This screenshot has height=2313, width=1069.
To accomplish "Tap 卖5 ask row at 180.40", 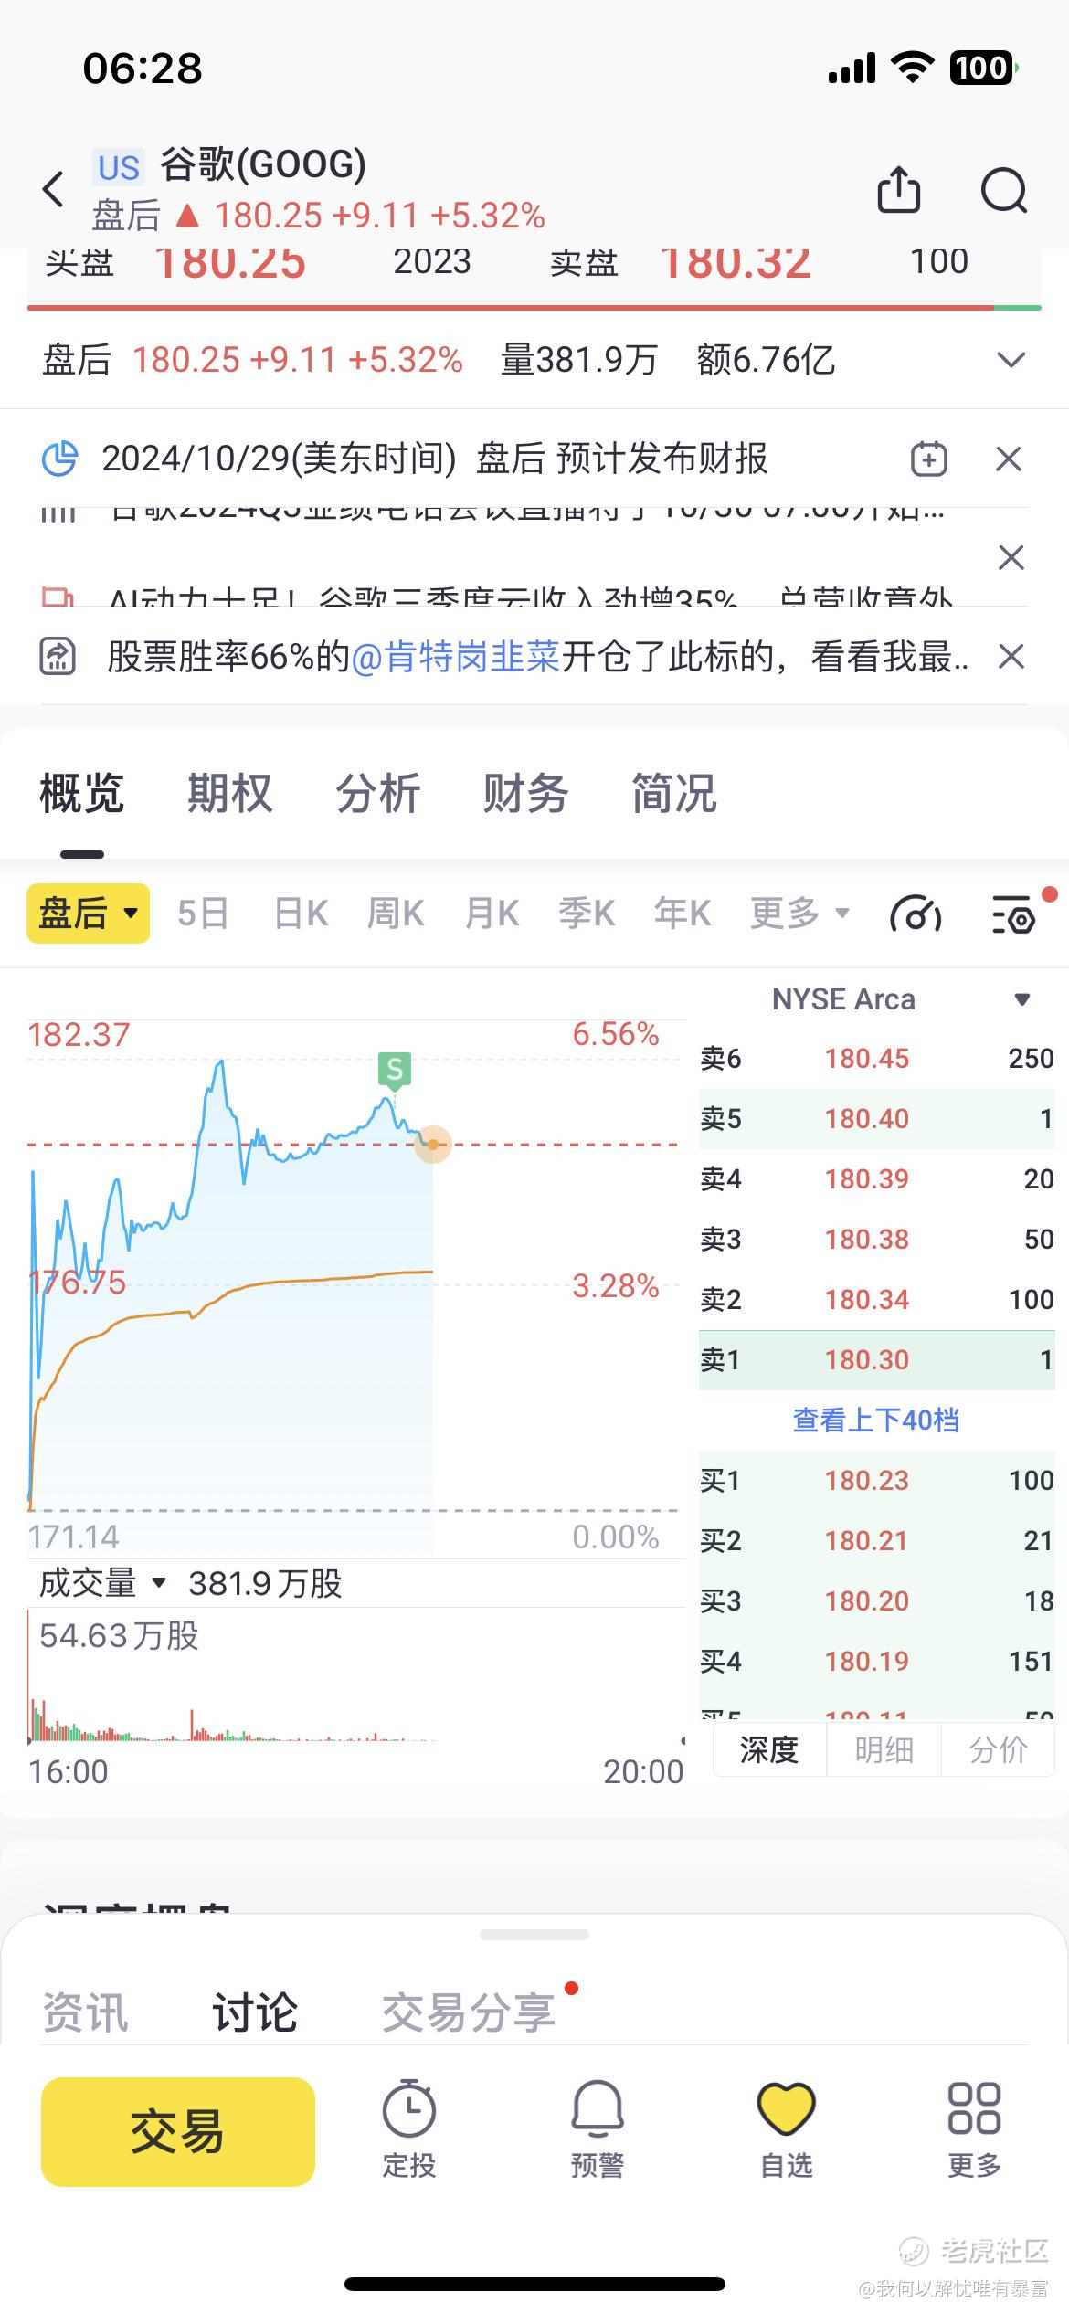I will [x=877, y=1118].
